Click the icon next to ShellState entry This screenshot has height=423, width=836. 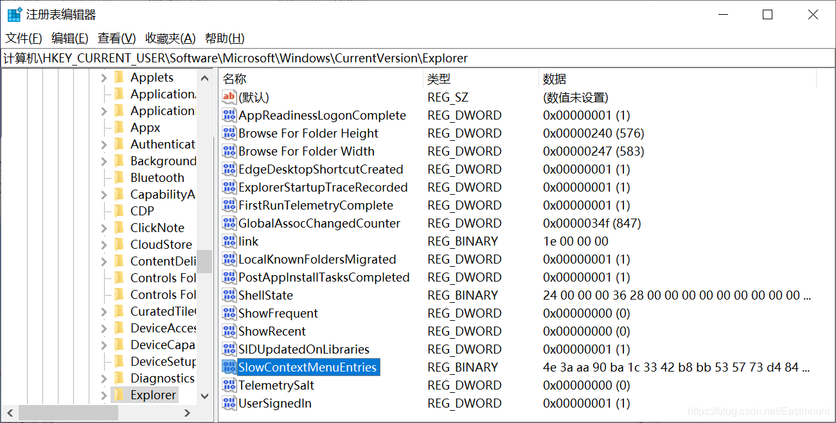[x=229, y=295]
